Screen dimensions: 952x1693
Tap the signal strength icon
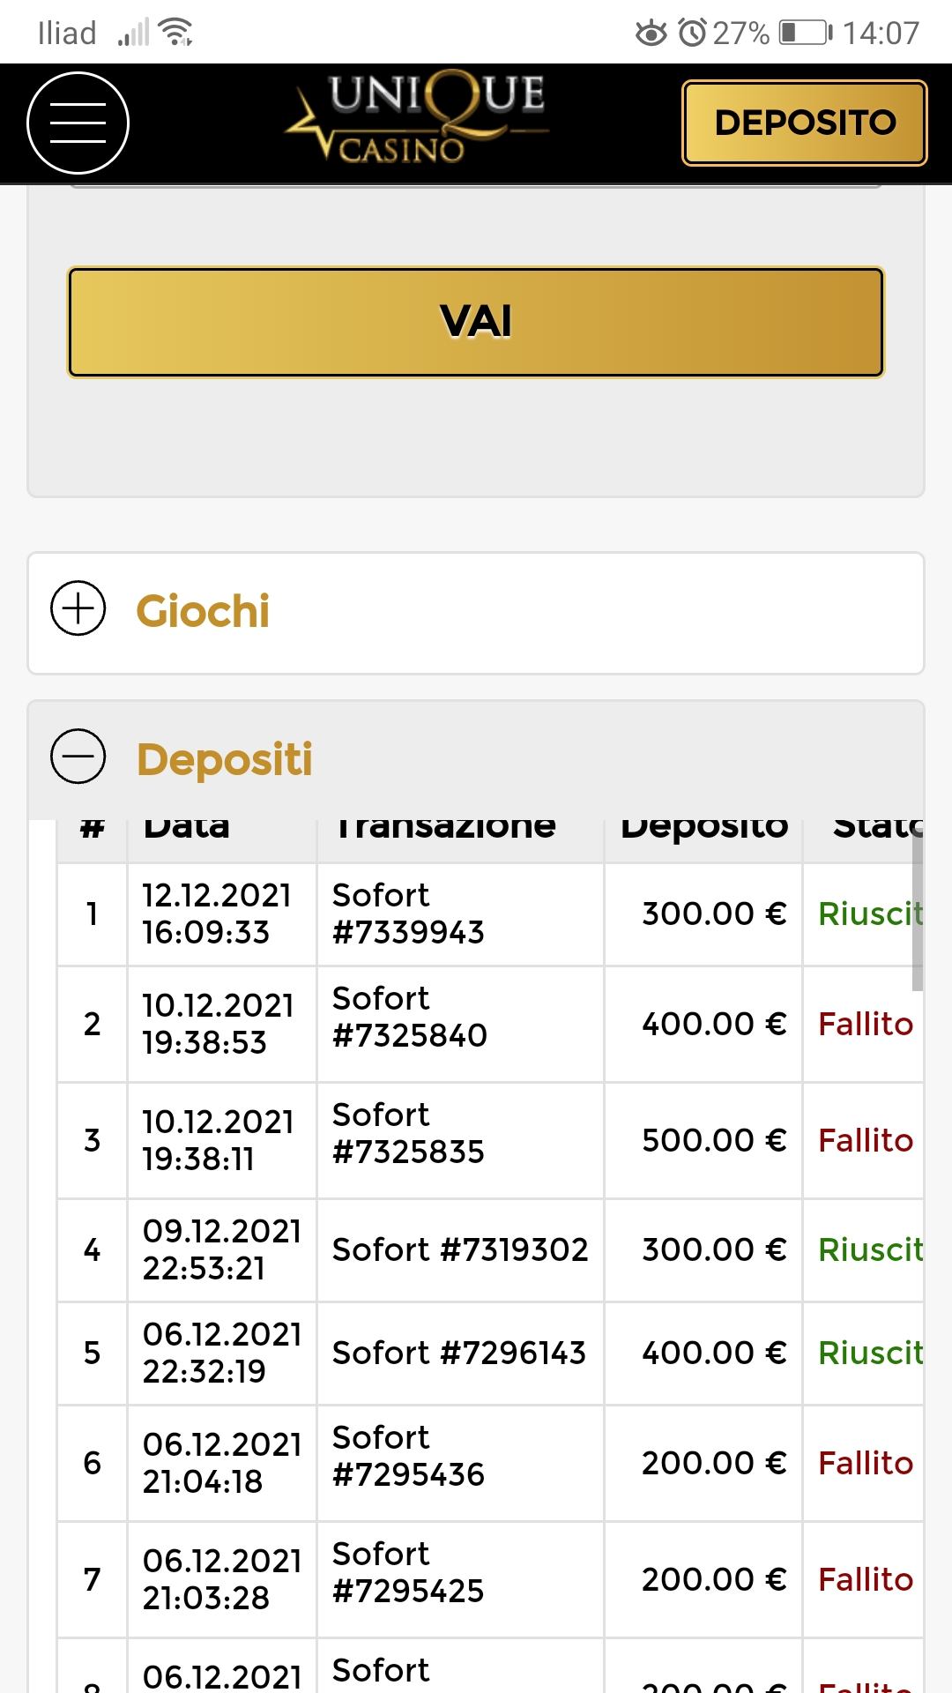[133, 34]
